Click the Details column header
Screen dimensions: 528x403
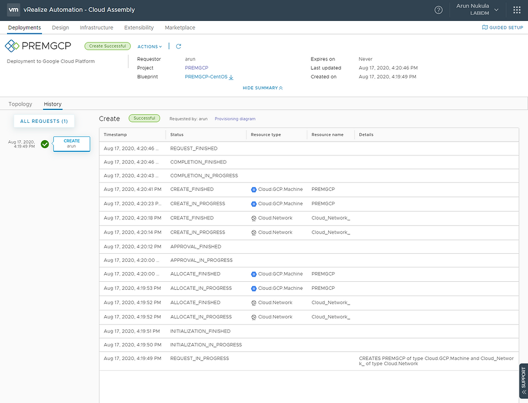pos(366,135)
